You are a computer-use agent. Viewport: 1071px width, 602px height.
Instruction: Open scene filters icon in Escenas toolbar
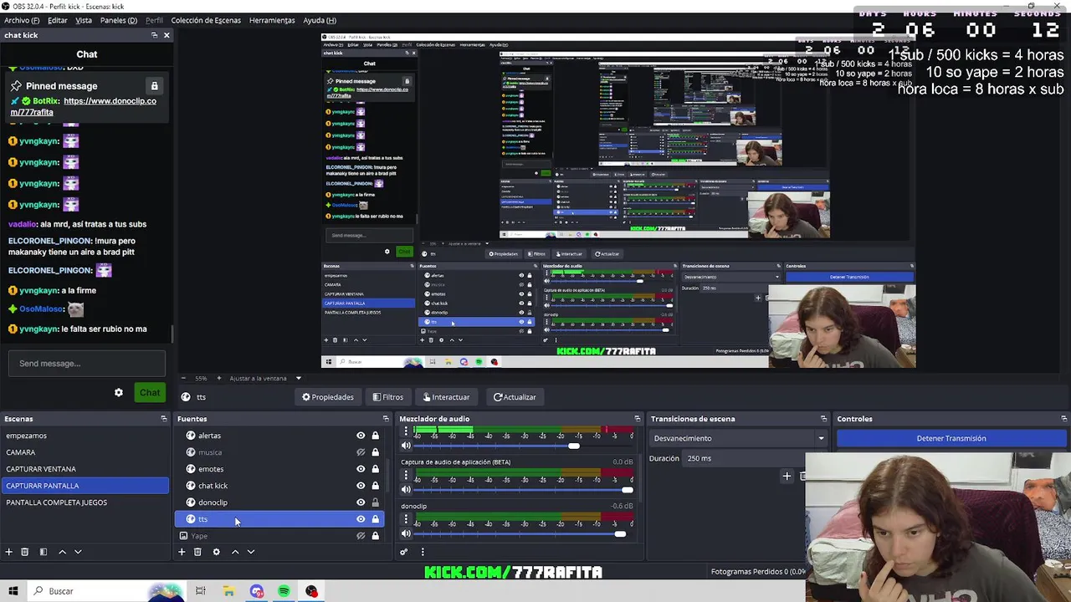click(x=44, y=552)
